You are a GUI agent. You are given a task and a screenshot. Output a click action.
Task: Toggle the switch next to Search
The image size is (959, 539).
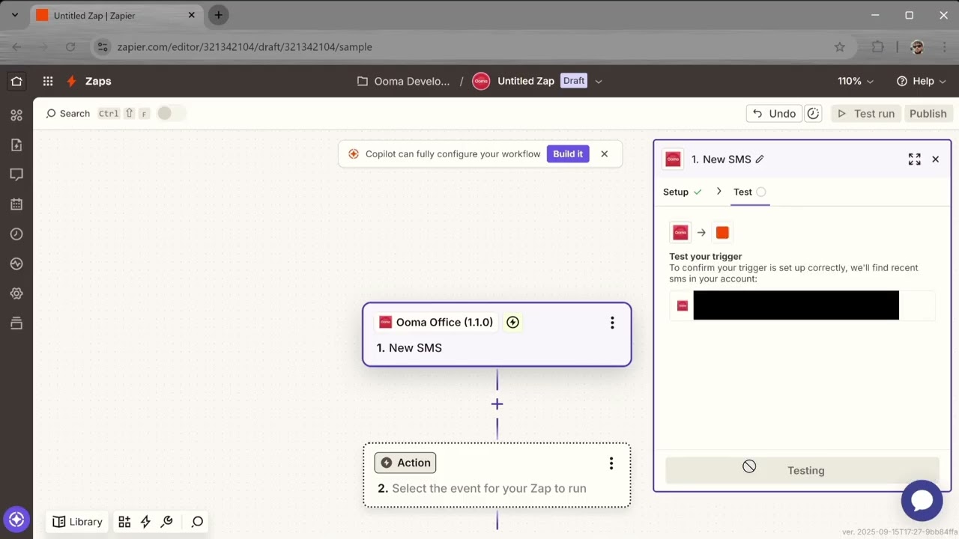pyautogui.click(x=172, y=113)
